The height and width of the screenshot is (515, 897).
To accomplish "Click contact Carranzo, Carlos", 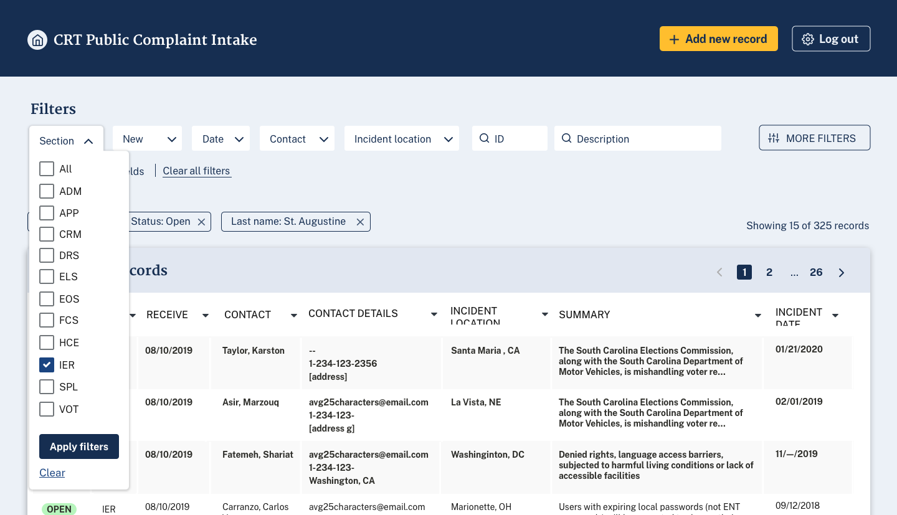I will pyautogui.click(x=255, y=507).
